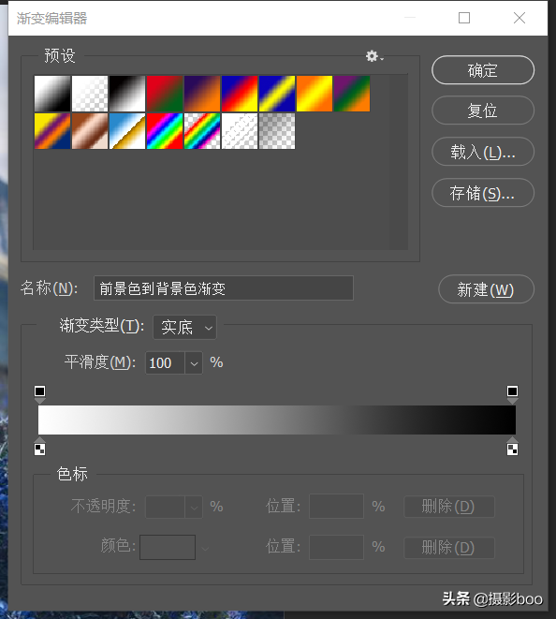Image resolution: width=556 pixels, height=619 pixels.
Task: Open the presets gear menu
Action: click(x=373, y=56)
